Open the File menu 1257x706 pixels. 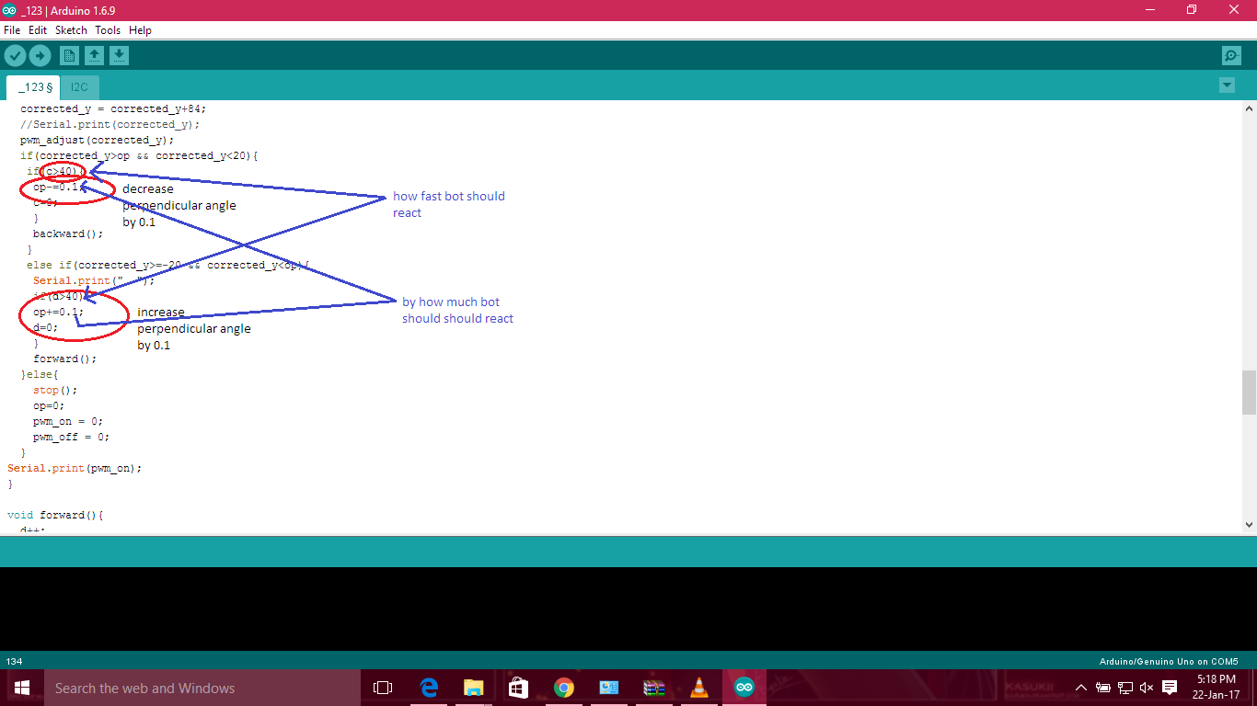[x=12, y=30]
